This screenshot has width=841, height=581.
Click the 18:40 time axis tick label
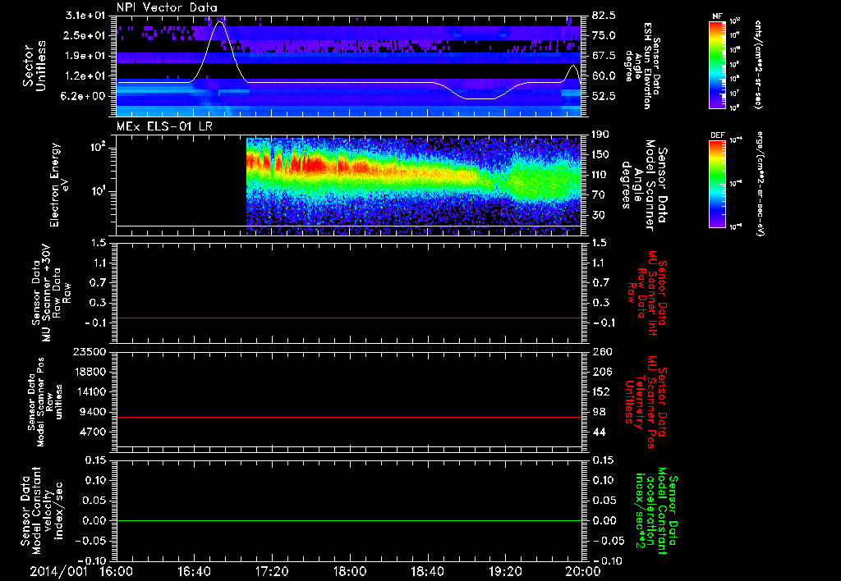(x=427, y=571)
